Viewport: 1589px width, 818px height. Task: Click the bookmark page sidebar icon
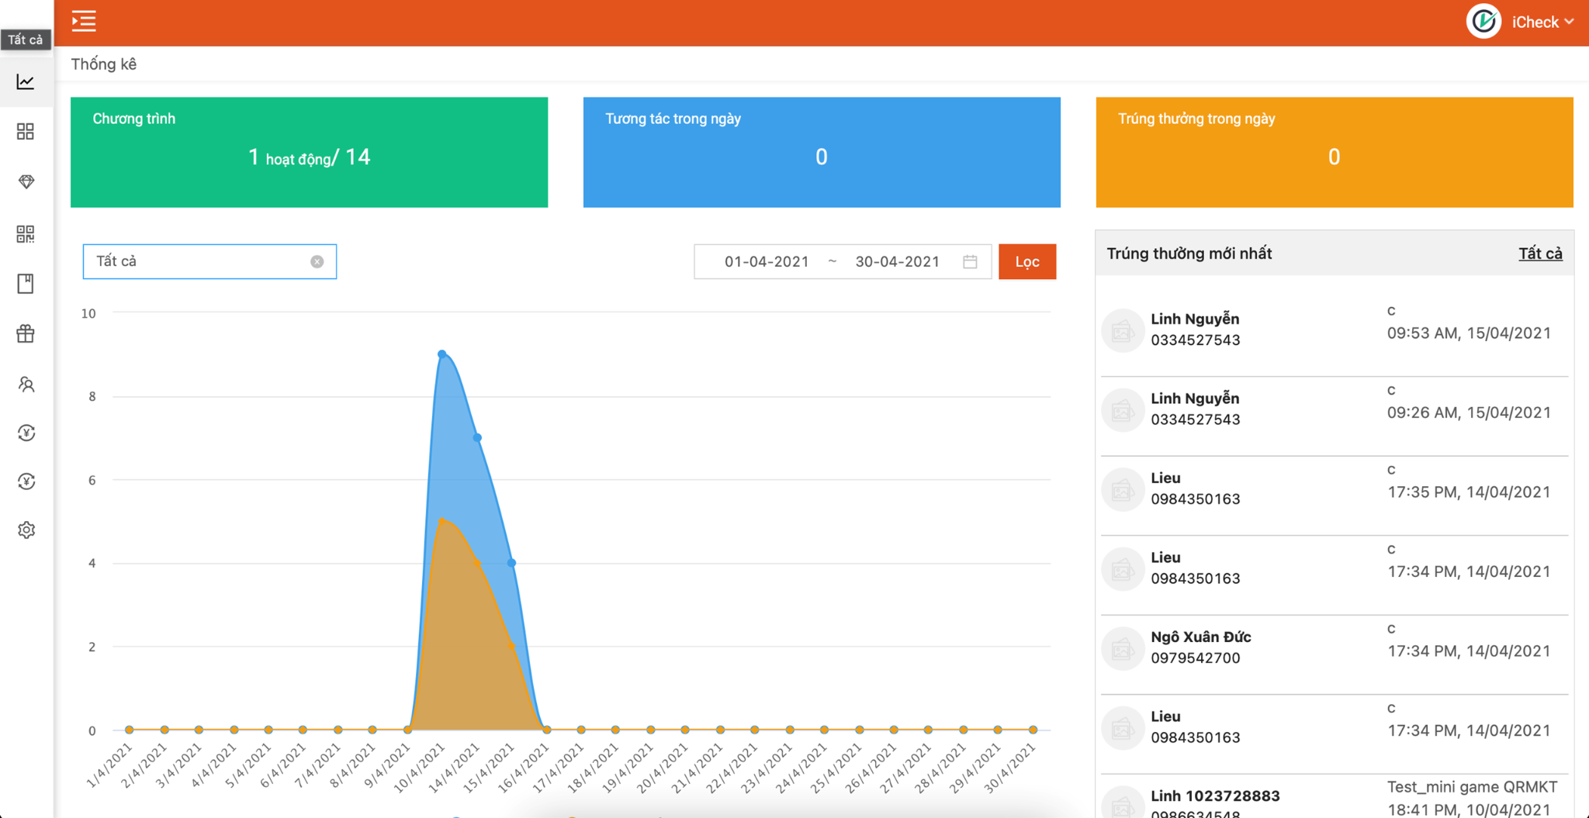pos(26,284)
